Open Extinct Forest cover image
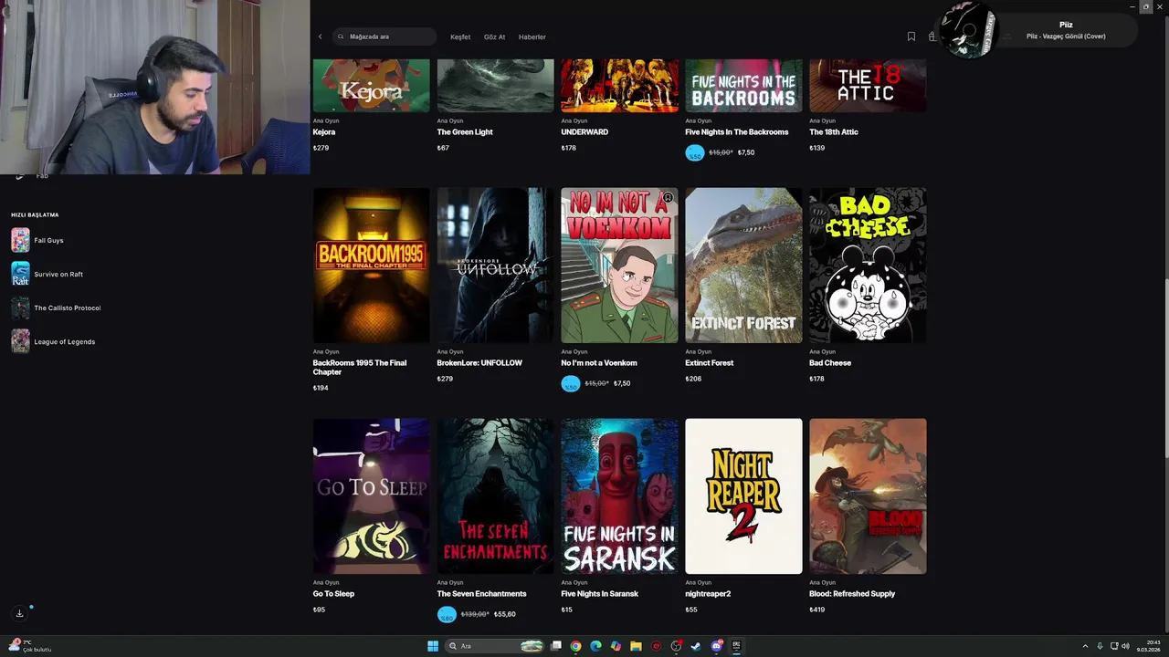 [x=743, y=266]
